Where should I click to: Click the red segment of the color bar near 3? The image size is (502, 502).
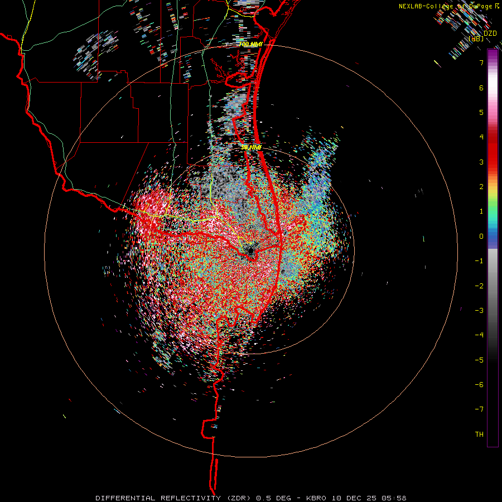[x=493, y=157]
